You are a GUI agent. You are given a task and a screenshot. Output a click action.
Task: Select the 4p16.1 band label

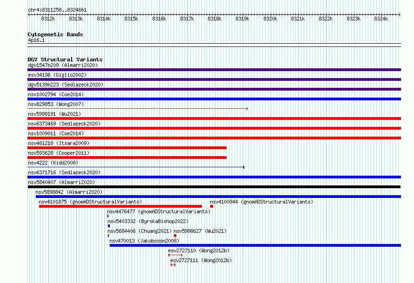36,40
